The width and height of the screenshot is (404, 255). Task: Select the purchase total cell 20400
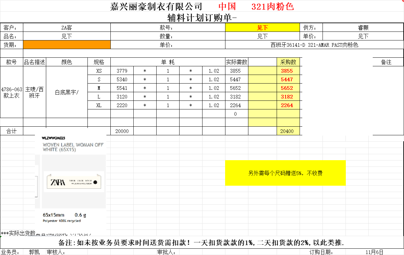pyautogui.click(x=287, y=131)
